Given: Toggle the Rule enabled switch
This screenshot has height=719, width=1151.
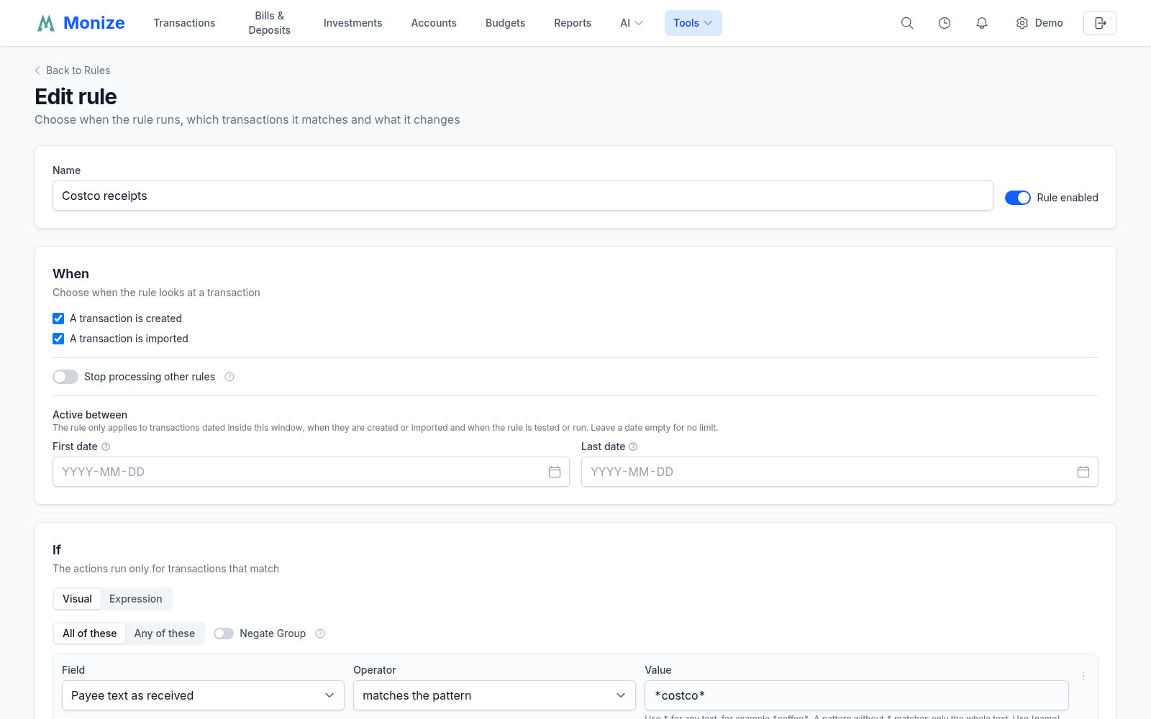Looking at the screenshot, I should (x=1018, y=198).
